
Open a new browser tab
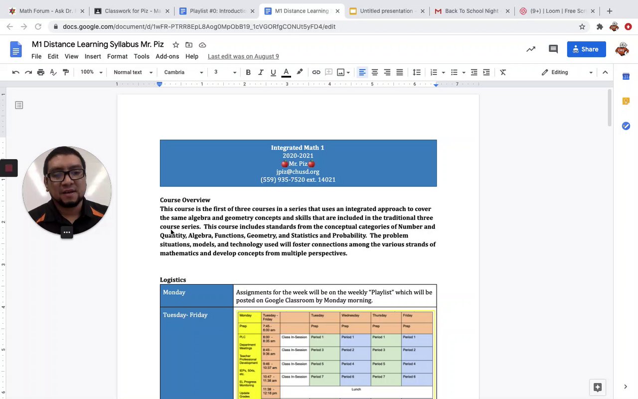tap(610, 11)
